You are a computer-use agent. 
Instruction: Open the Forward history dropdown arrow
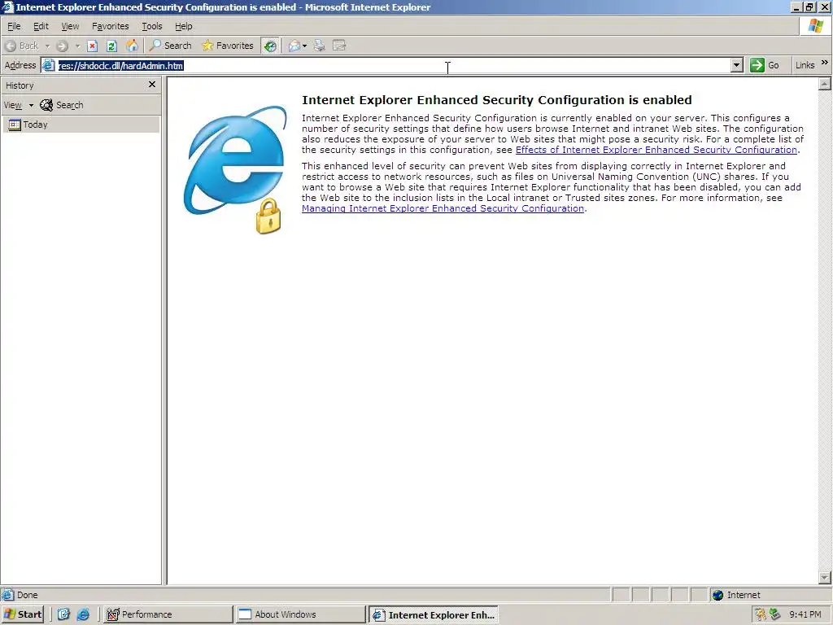(77, 46)
